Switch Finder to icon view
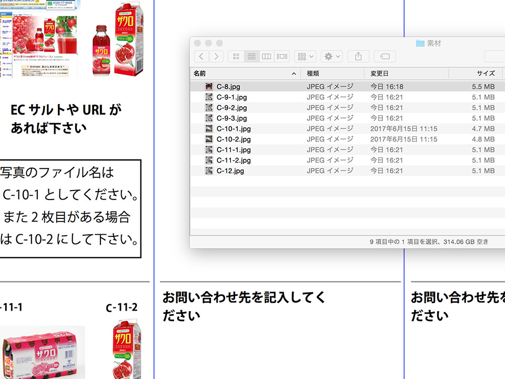 (x=236, y=56)
